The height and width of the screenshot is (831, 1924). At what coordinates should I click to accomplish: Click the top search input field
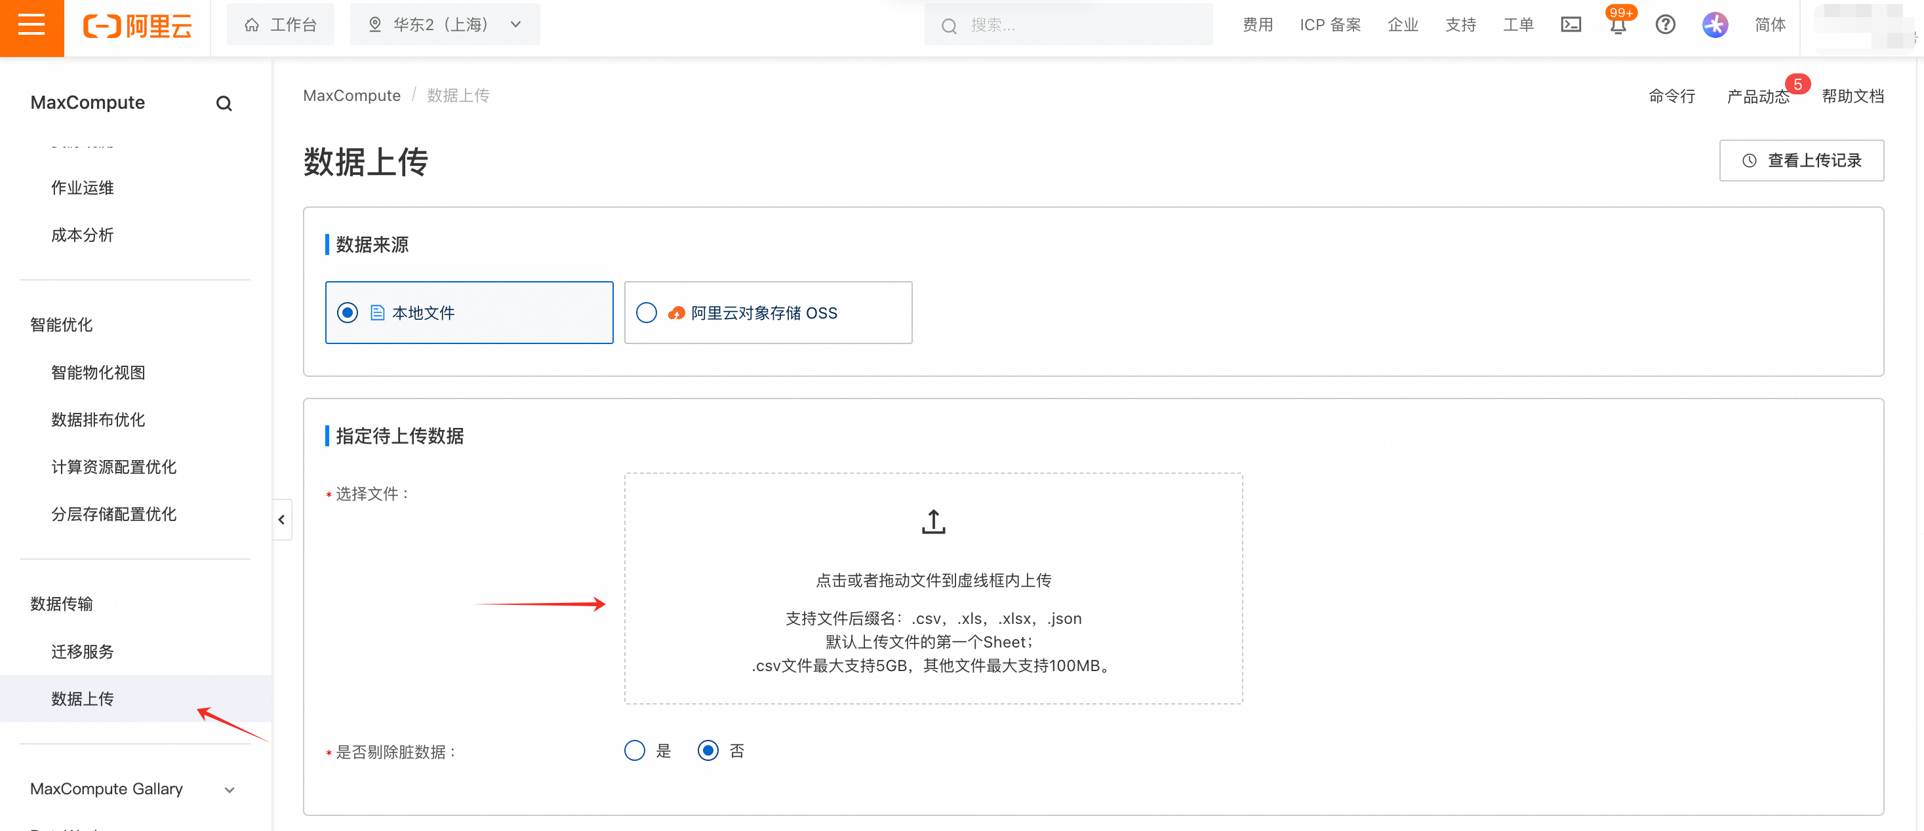coord(1068,26)
